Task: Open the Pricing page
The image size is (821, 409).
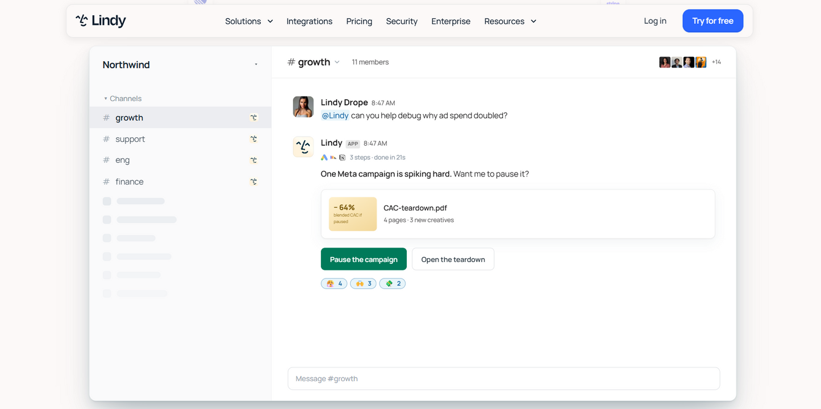Action: tap(359, 21)
